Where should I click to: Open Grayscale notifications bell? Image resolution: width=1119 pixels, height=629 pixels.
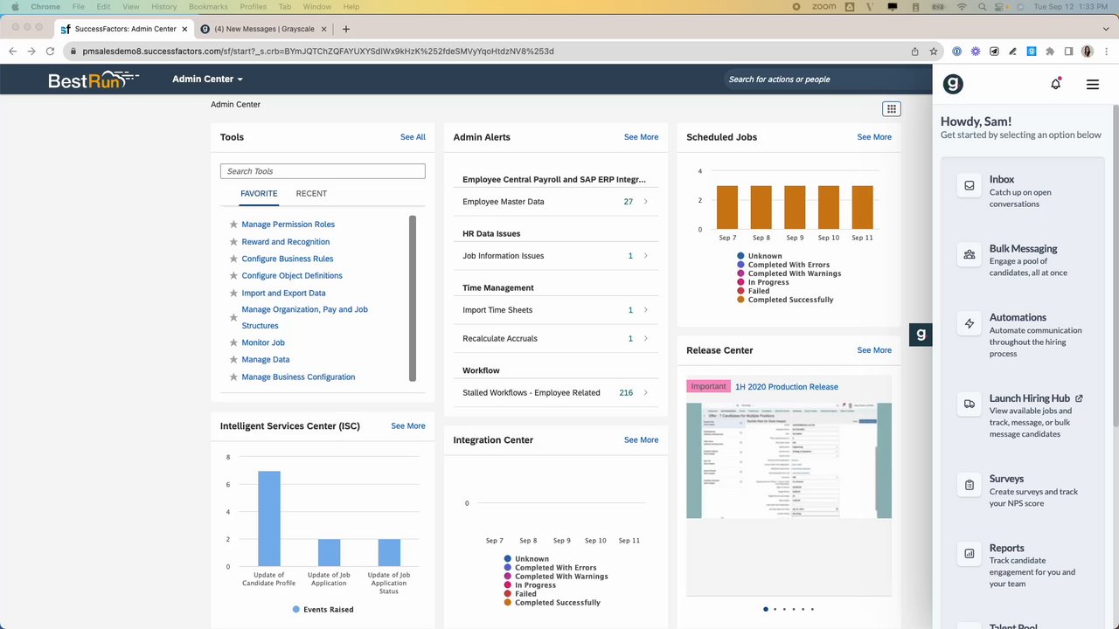[x=1056, y=84]
